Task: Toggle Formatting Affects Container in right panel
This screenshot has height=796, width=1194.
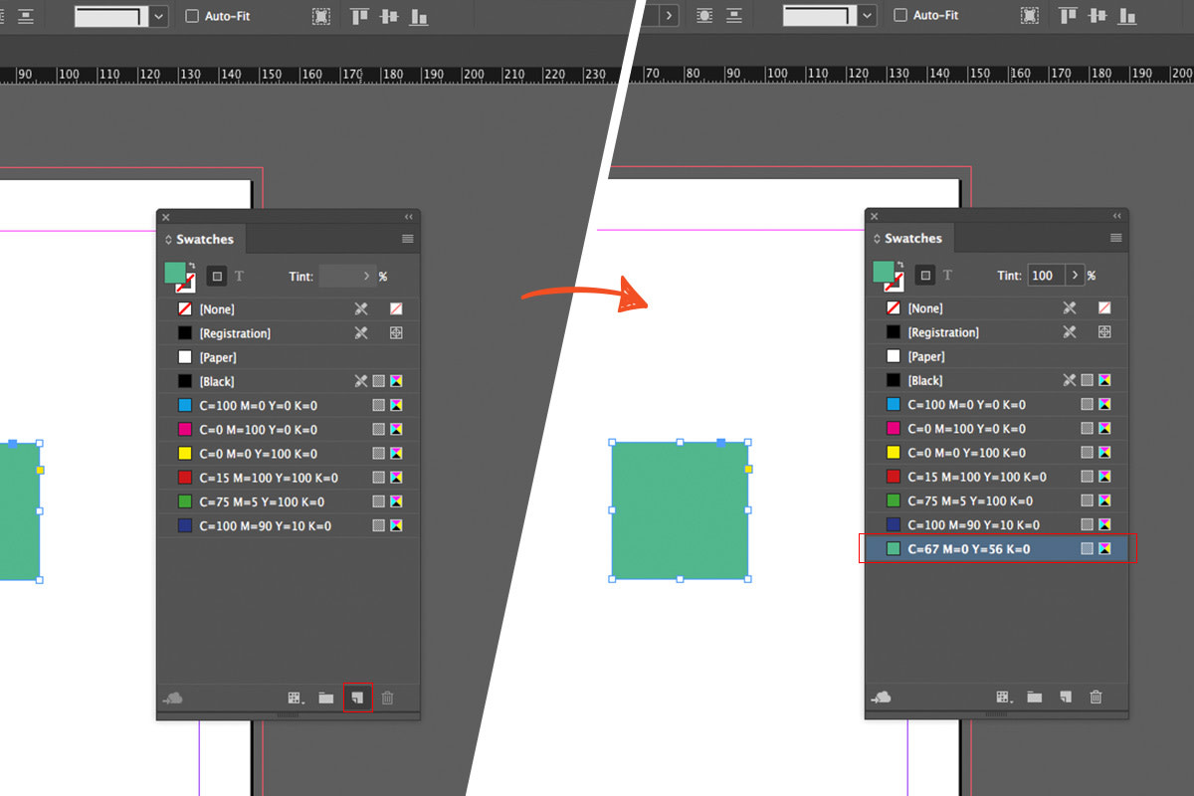Action: tap(925, 275)
